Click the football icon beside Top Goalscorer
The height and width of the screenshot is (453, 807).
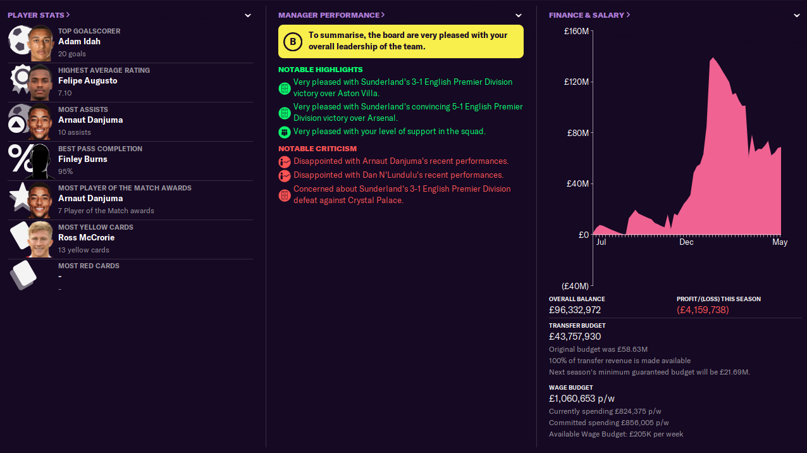coord(19,40)
